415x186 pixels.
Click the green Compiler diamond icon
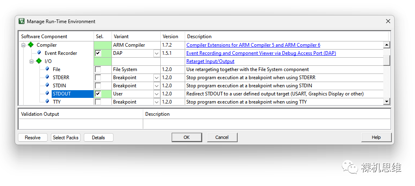[x=31, y=45]
